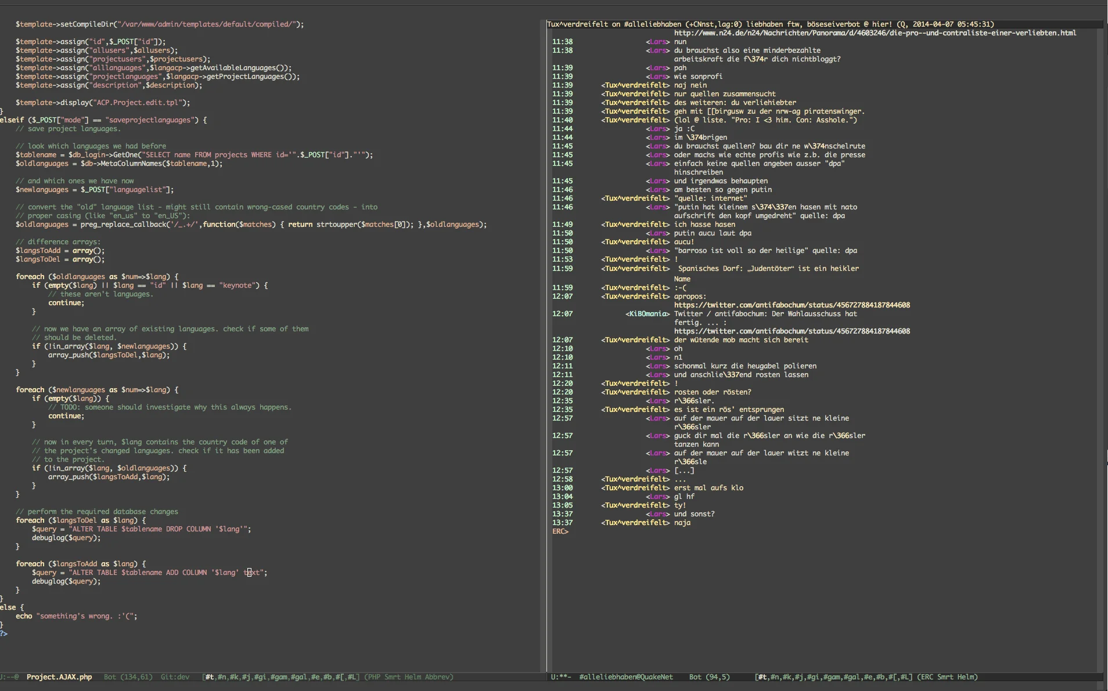The width and height of the screenshot is (1108, 691).
Task: Click 'foreach ($langsToDel as $lang)' line
Action: pos(81,520)
